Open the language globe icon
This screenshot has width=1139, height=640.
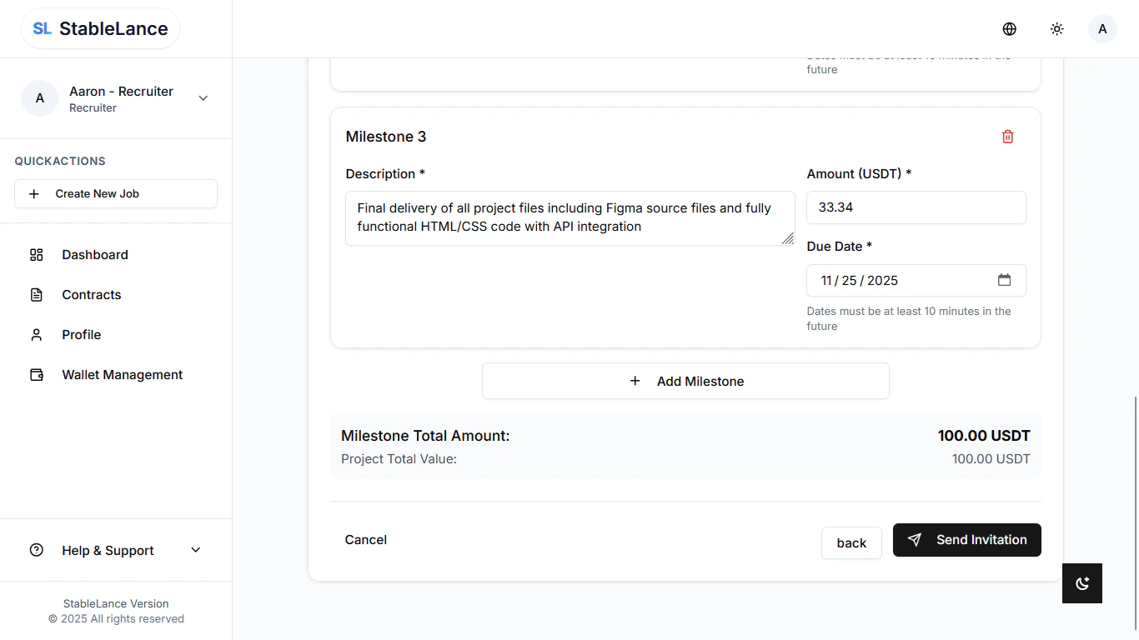coord(1009,28)
